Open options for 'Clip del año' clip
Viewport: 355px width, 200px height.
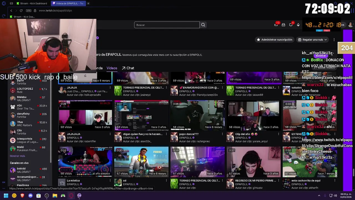pos(279,134)
